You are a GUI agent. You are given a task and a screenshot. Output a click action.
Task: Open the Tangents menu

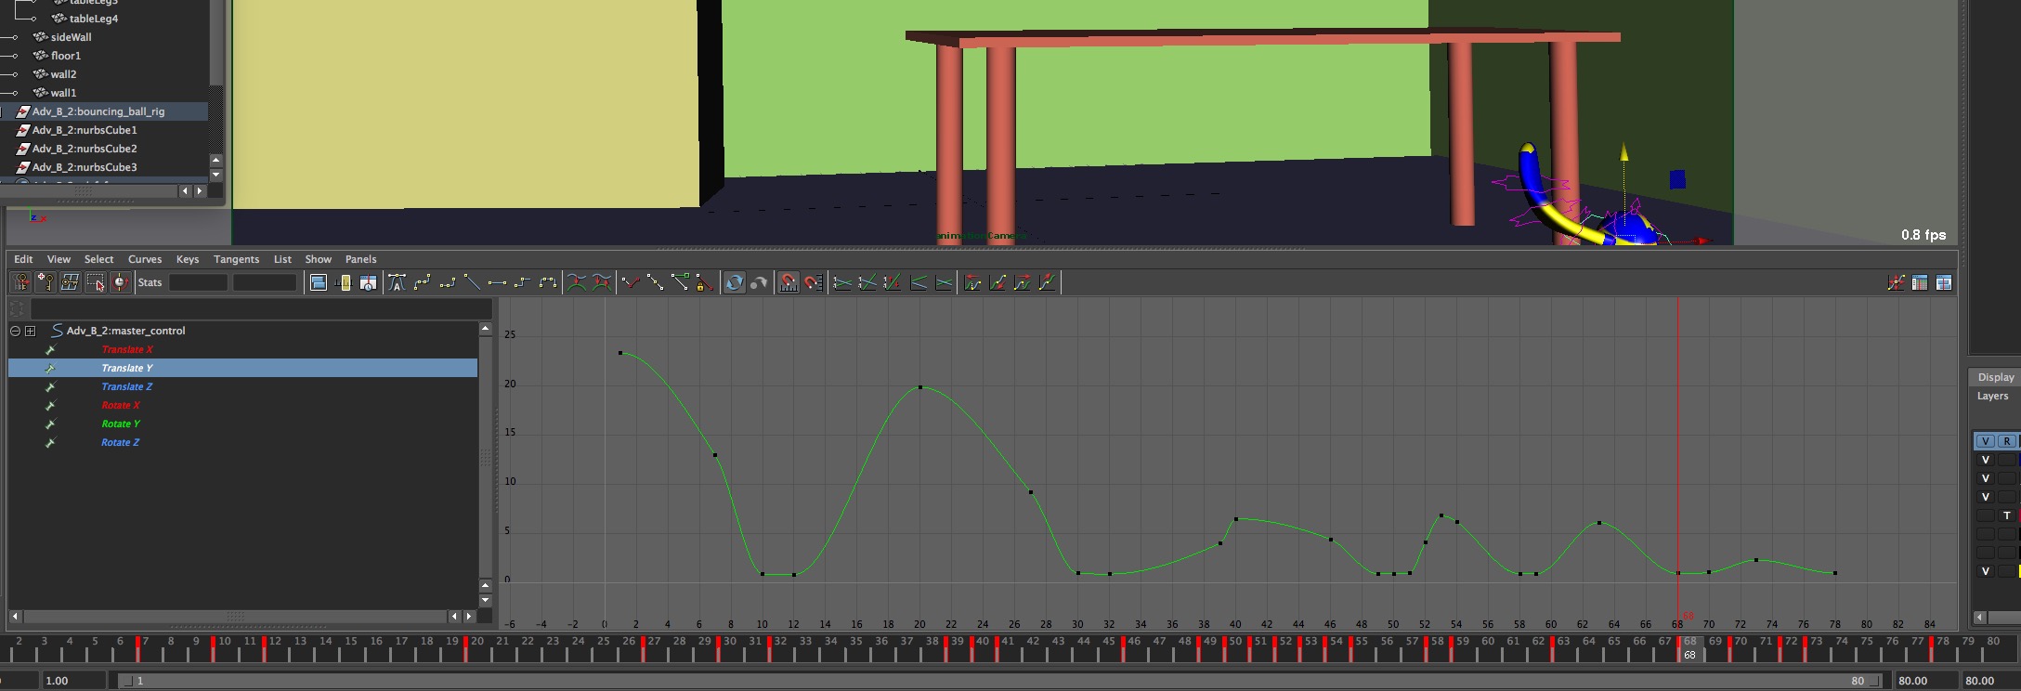(236, 259)
